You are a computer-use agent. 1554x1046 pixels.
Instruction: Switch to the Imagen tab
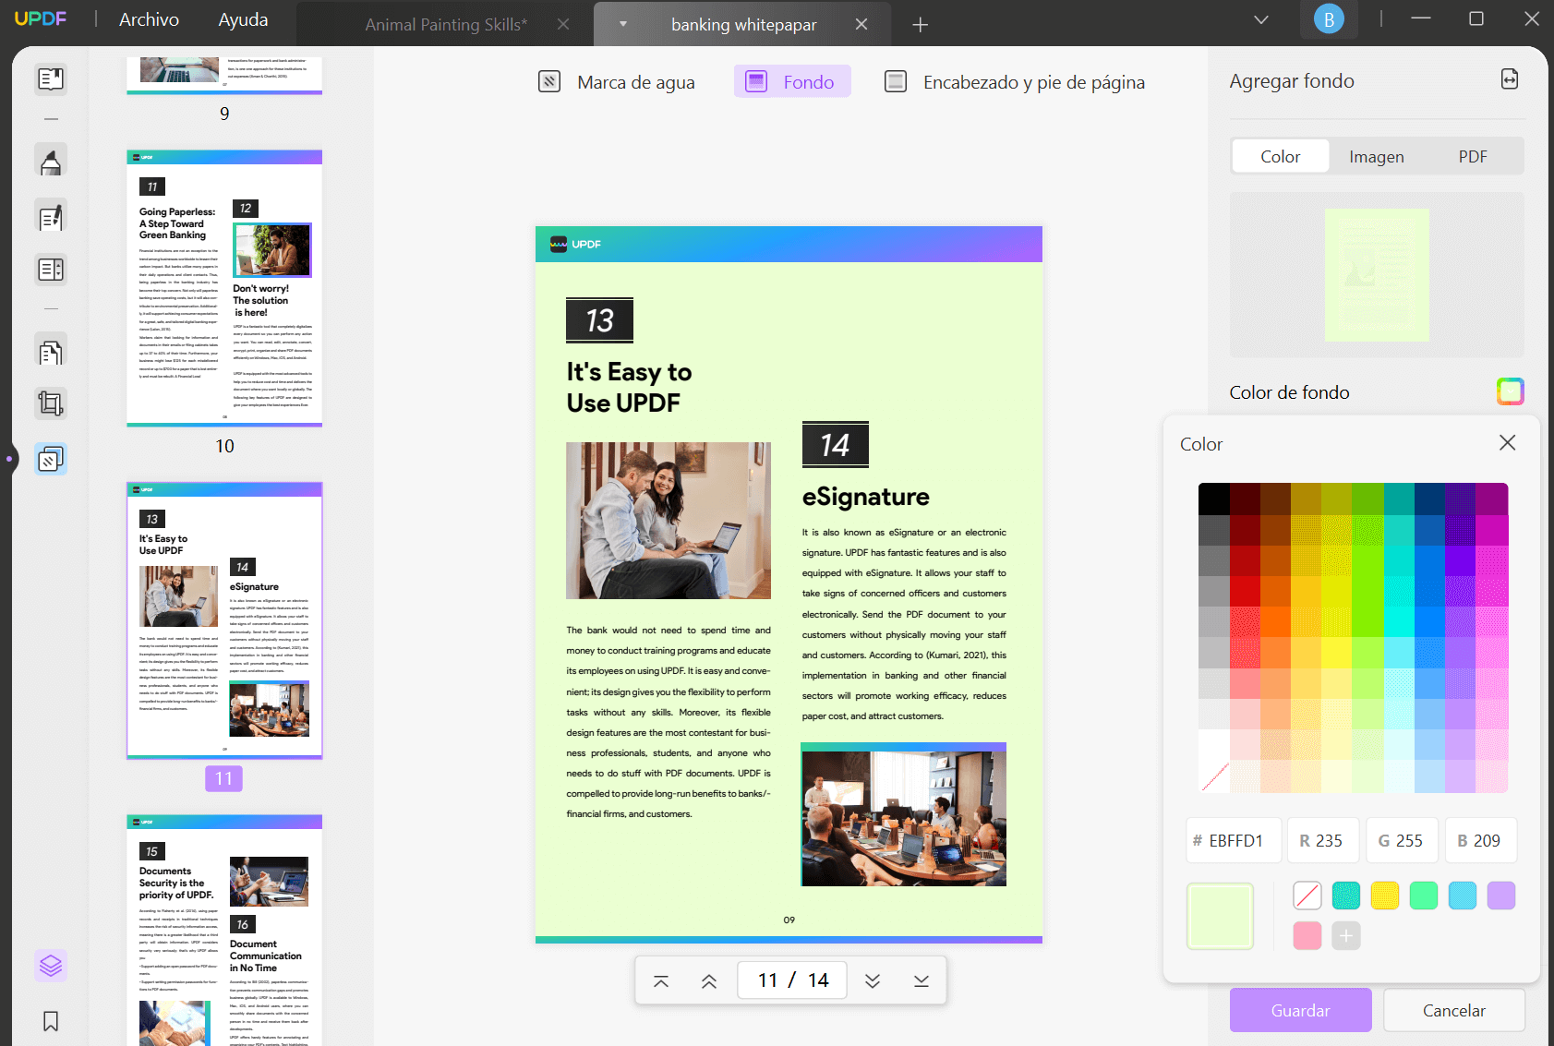(1376, 156)
